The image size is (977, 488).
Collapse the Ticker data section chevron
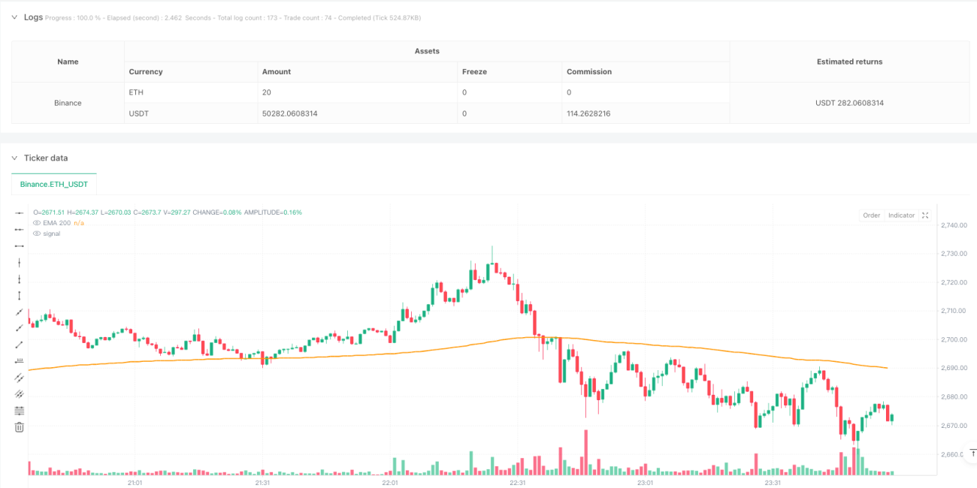click(x=14, y=158)
